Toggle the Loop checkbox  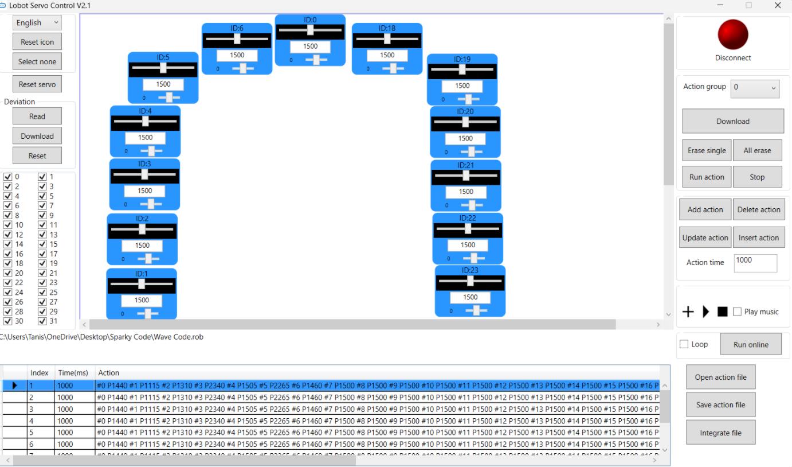684,344
